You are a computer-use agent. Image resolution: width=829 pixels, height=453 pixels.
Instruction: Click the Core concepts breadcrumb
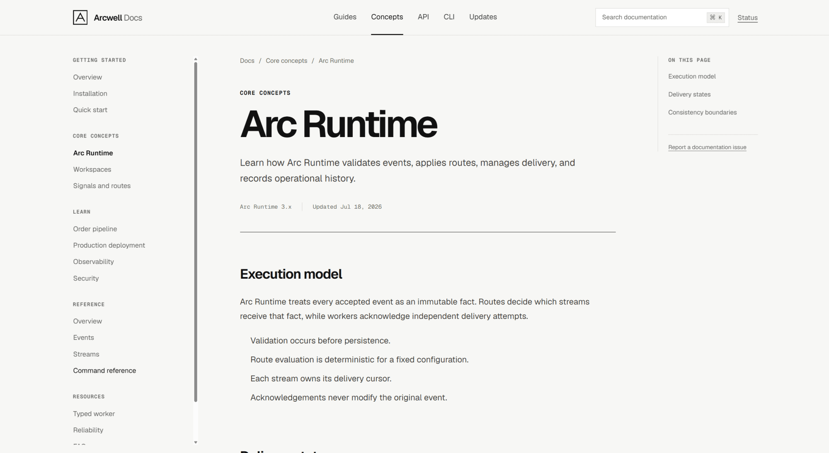286,60
